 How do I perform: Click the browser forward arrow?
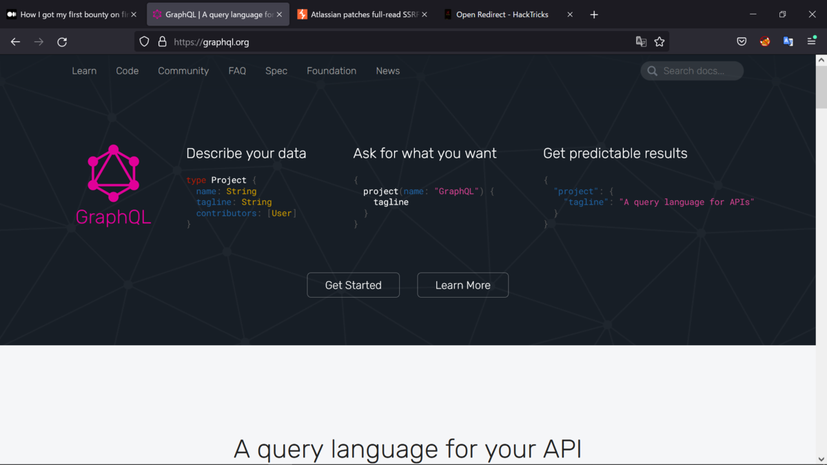click(x=39, y=42)
